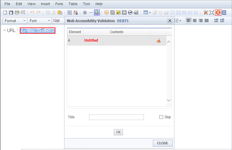
Task: Click the merge cells icon
Action: click(184, 12)
